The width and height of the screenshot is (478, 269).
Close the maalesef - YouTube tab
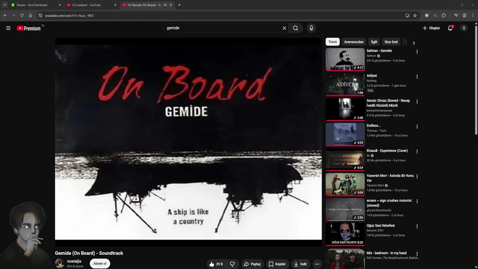point(115,5)
